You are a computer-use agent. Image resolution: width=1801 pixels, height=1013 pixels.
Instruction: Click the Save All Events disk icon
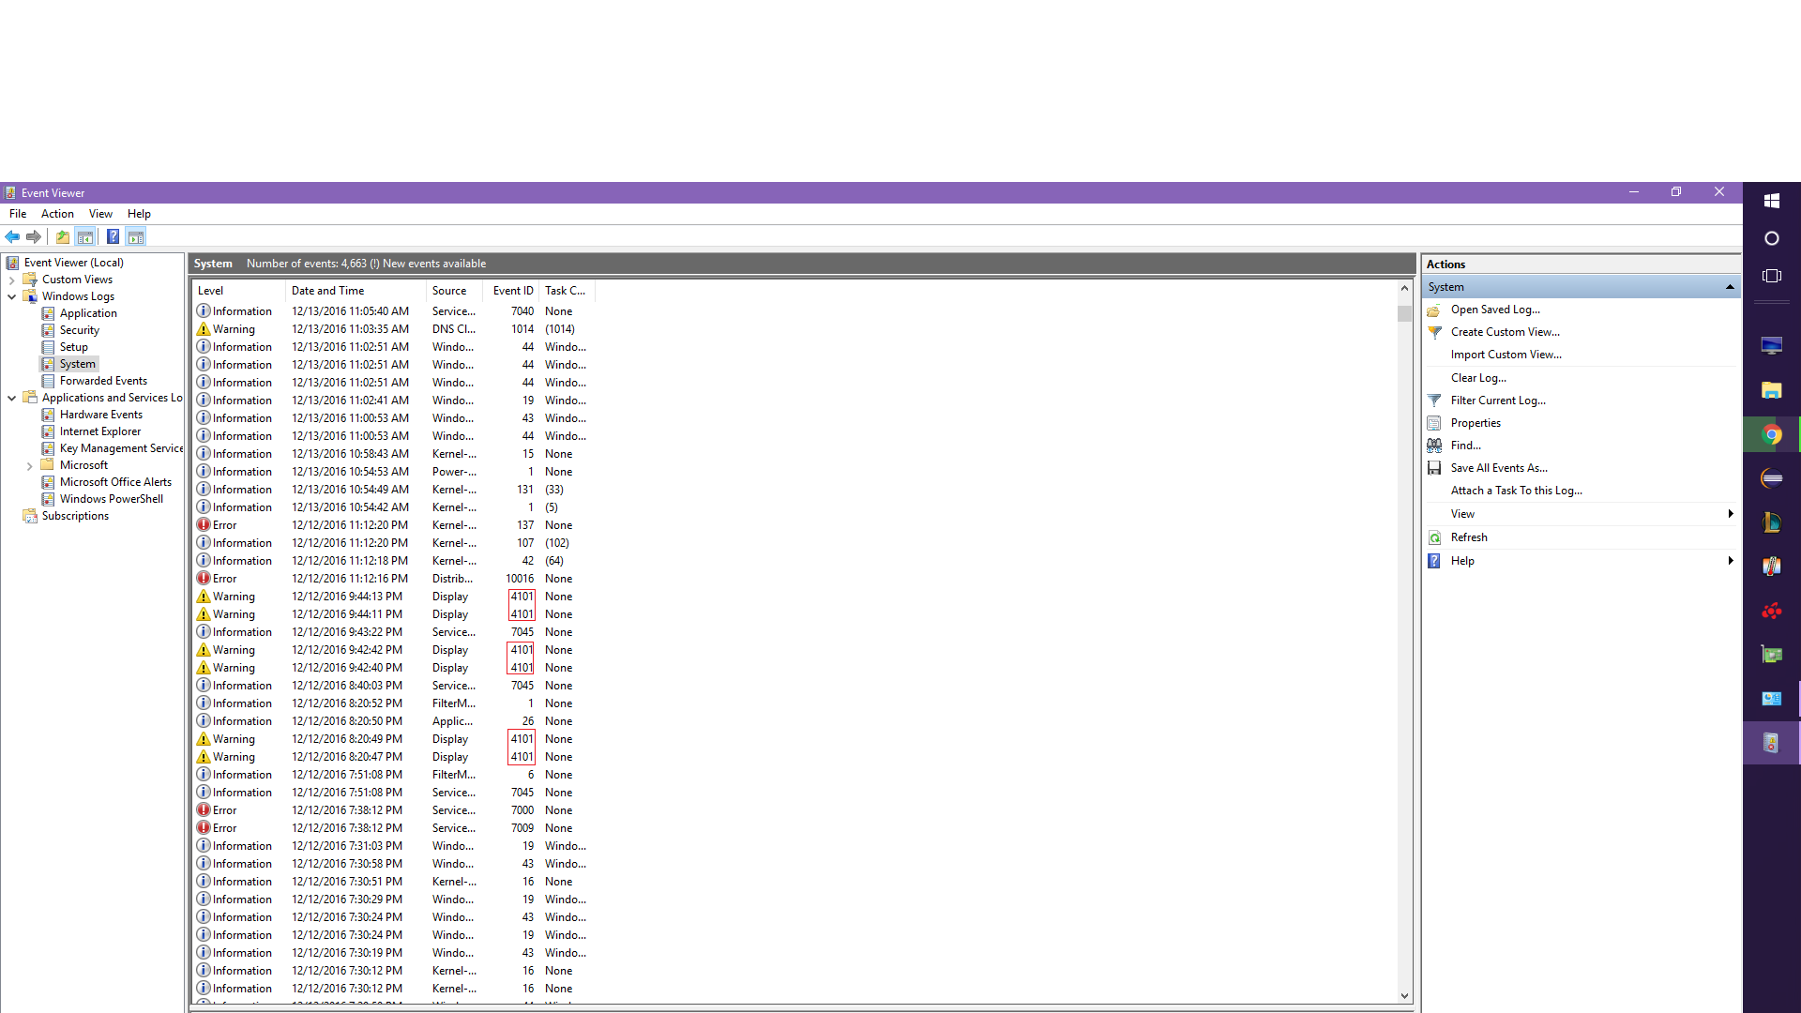point(1434,468)
